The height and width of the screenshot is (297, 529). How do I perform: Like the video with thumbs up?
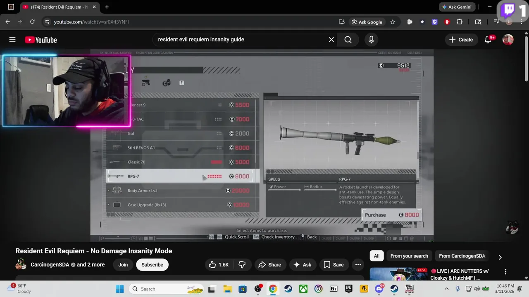point(219,265)
